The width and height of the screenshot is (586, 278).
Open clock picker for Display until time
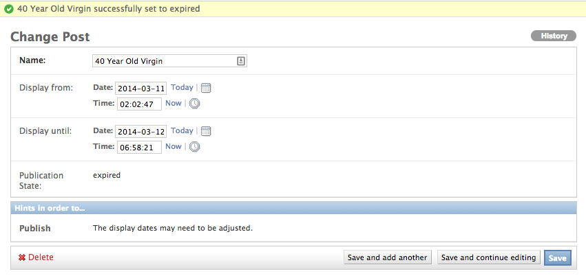(194, 147)
